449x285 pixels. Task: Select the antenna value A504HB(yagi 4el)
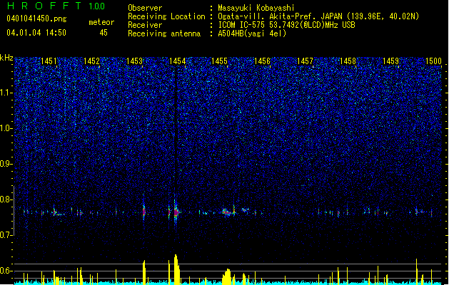click(x=252, y=33)
